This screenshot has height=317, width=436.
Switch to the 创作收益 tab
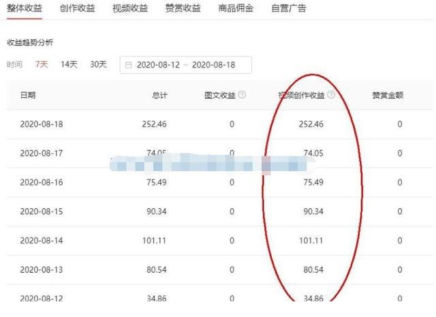pyautogui.click(x=77, y=8)
